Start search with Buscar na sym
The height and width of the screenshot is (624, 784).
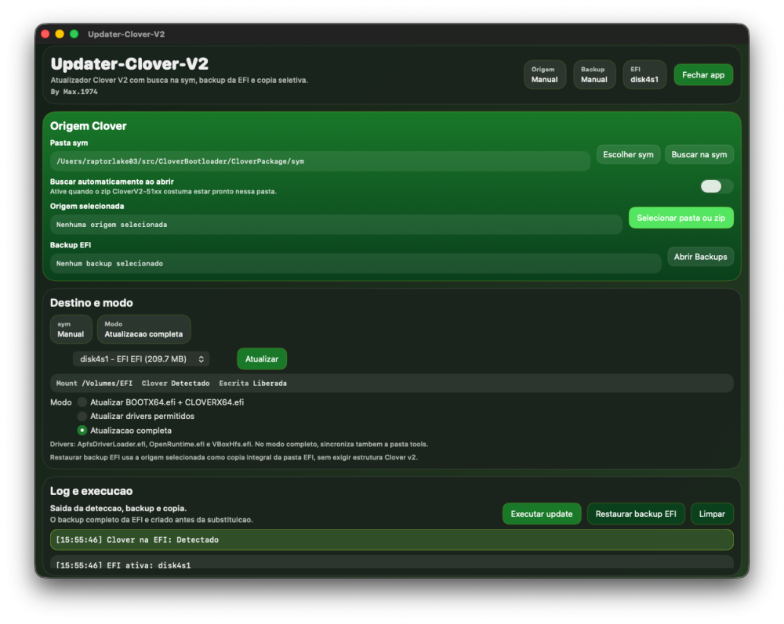tap(699, 155)
